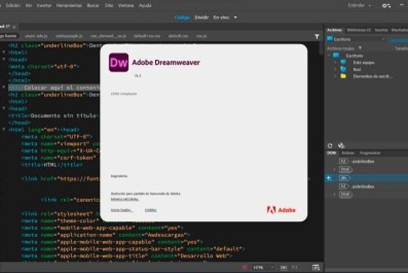Click Documento sin título text in code
The height and width of the screenshot is (273, 408).
click(63, 116)
